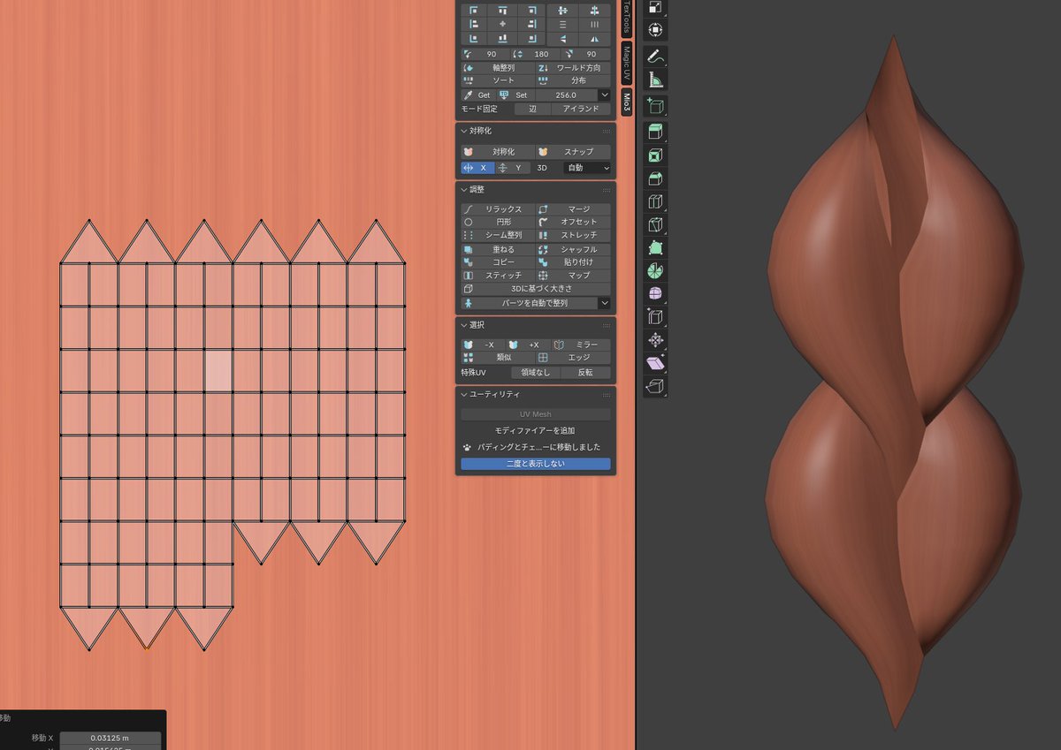Select the Shrink/Fatten tool

pos(655,339)
